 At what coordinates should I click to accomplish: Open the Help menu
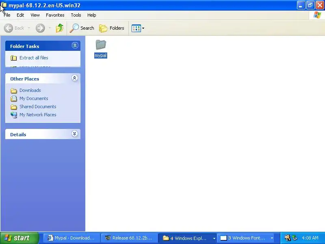[x=92, y=15]
